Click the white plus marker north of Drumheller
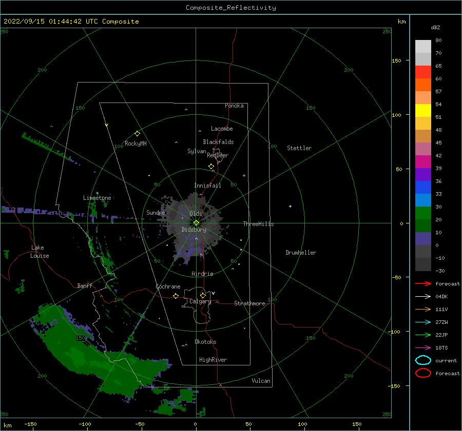Screen dimensions: 462x431 click(290, 206)
